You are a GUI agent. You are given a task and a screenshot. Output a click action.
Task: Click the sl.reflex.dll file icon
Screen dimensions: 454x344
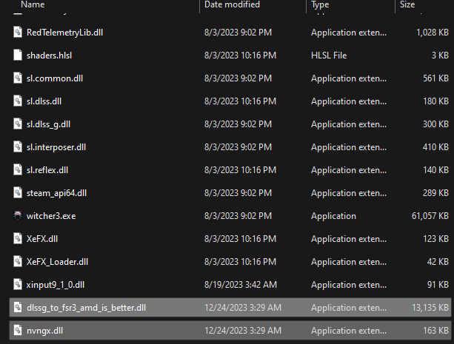click(18, 170)
